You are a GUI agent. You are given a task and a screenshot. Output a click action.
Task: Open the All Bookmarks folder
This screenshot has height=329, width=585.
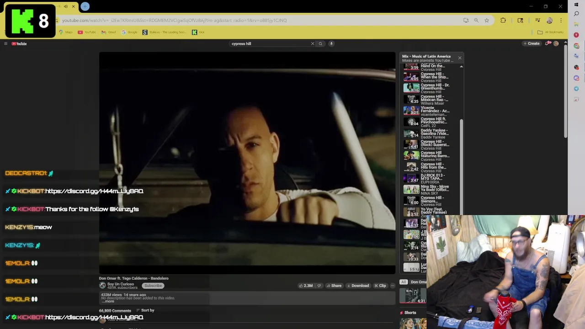550,32
